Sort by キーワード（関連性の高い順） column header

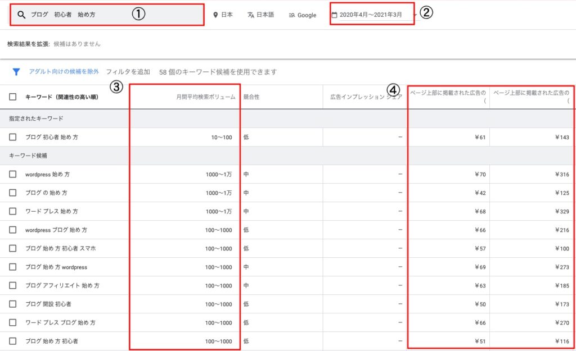click(62, 97)
